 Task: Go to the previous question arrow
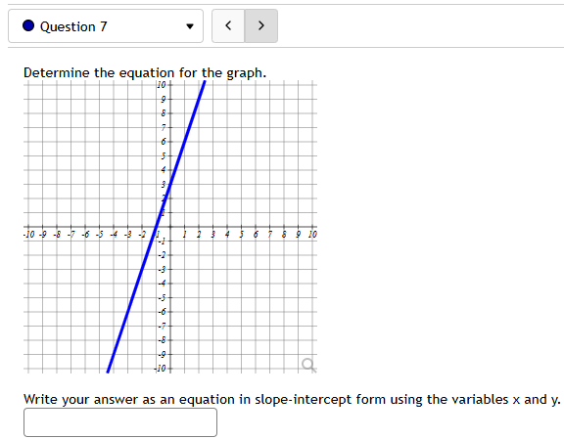228,25
